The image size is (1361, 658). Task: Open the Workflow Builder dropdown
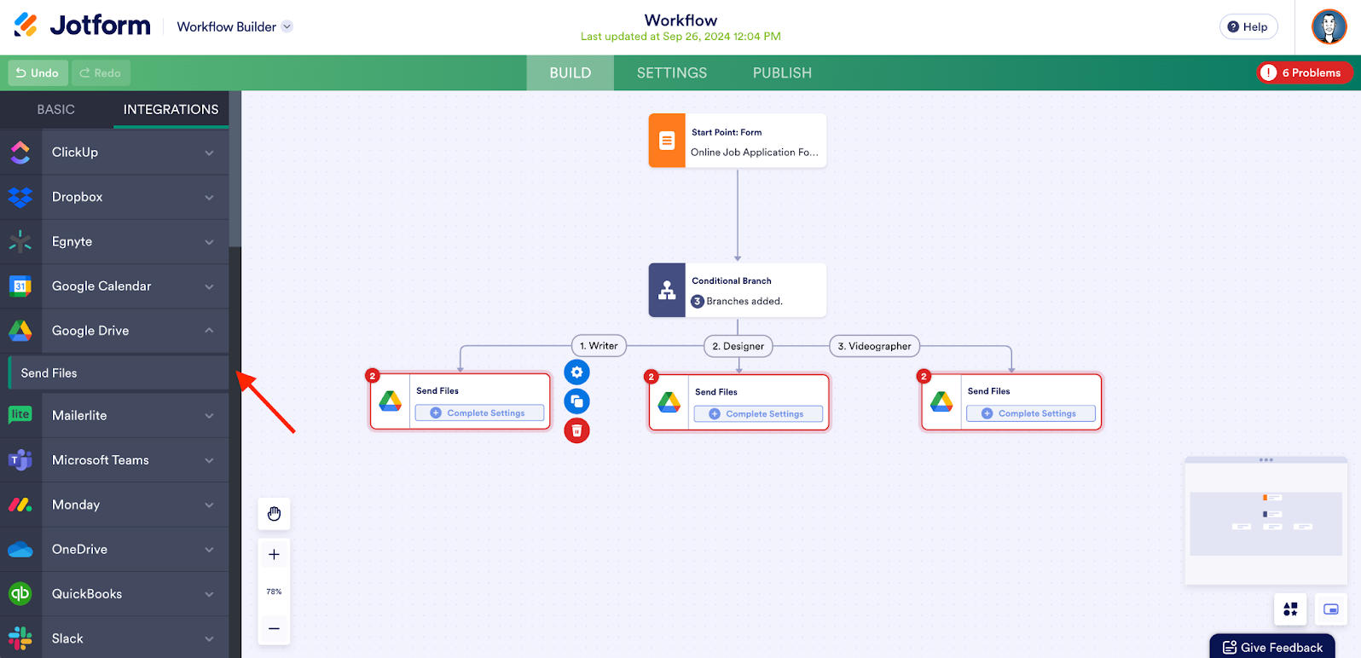pos(235,27)
